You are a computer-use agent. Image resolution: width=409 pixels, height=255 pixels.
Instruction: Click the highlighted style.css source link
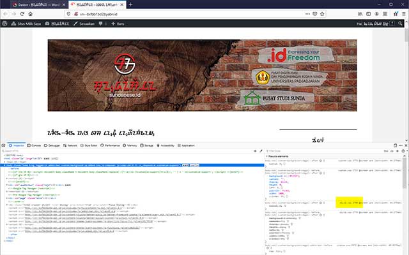(350, 203)
